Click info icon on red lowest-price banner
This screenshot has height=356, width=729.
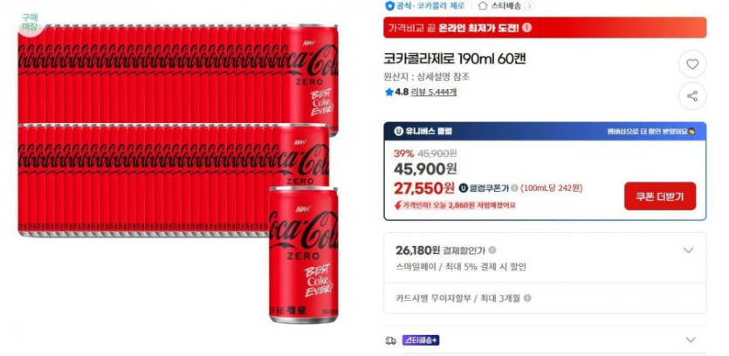[526, 27]
